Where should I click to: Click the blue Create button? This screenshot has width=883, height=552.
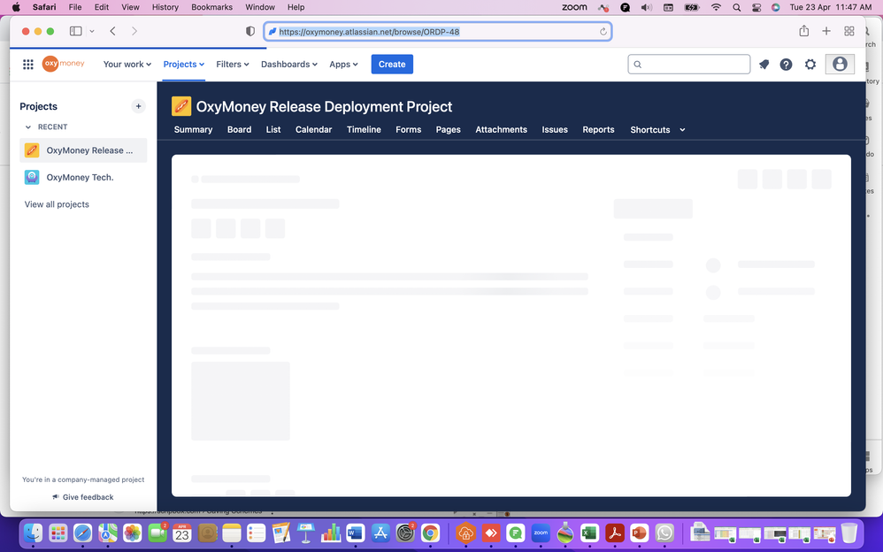tap(392, 65)
